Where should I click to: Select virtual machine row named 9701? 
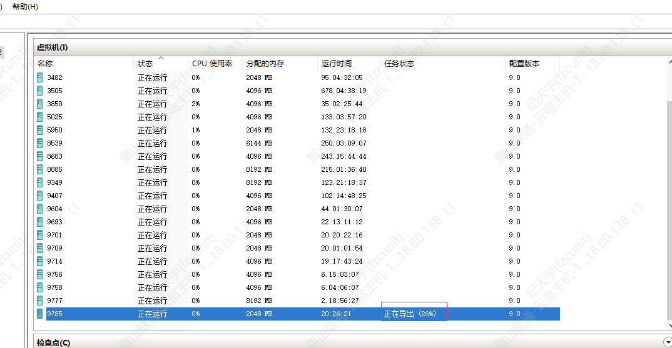pos(55,235)
